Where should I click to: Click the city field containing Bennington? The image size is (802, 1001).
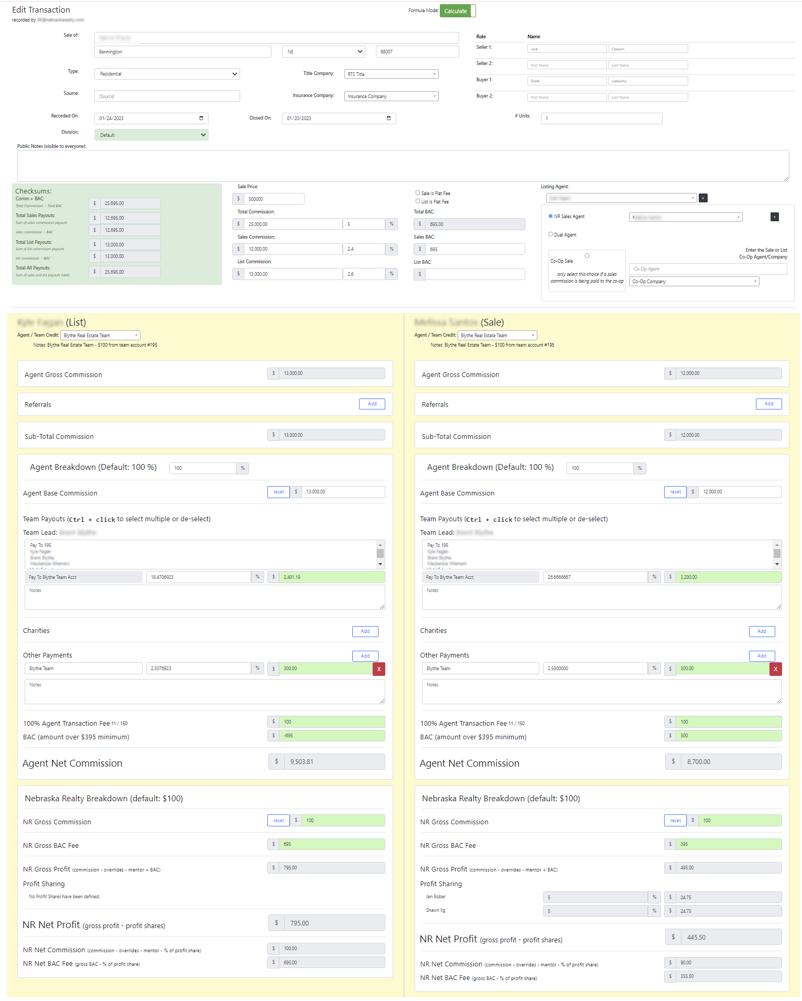[183, 52]
